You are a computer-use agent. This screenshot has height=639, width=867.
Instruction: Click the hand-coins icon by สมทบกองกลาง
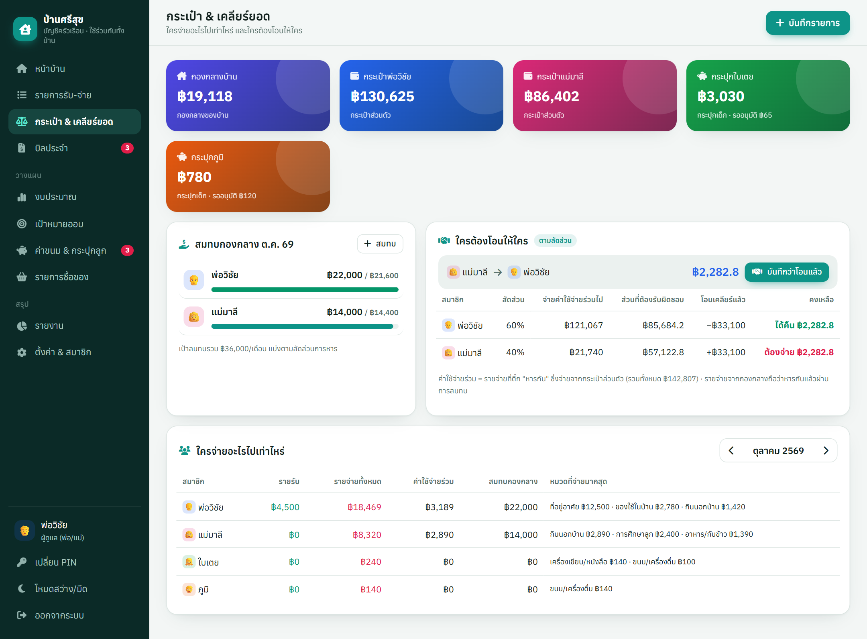184,244
